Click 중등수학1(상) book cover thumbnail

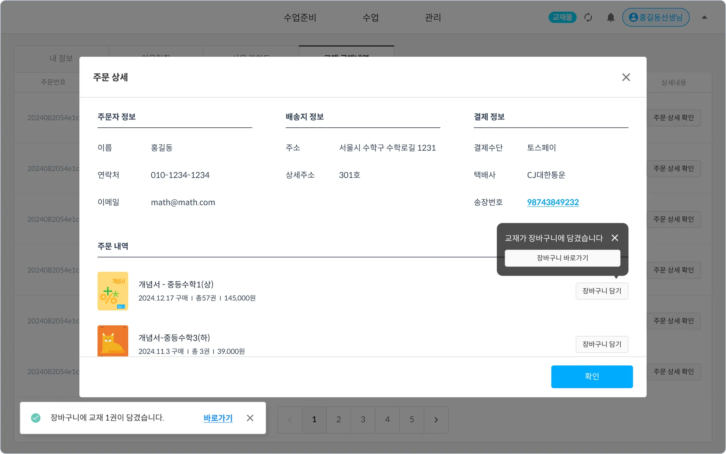coord(113,291)
